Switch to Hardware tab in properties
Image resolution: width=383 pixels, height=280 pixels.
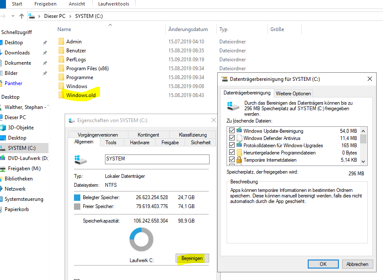pyautogui.click(x=140, y=142)
